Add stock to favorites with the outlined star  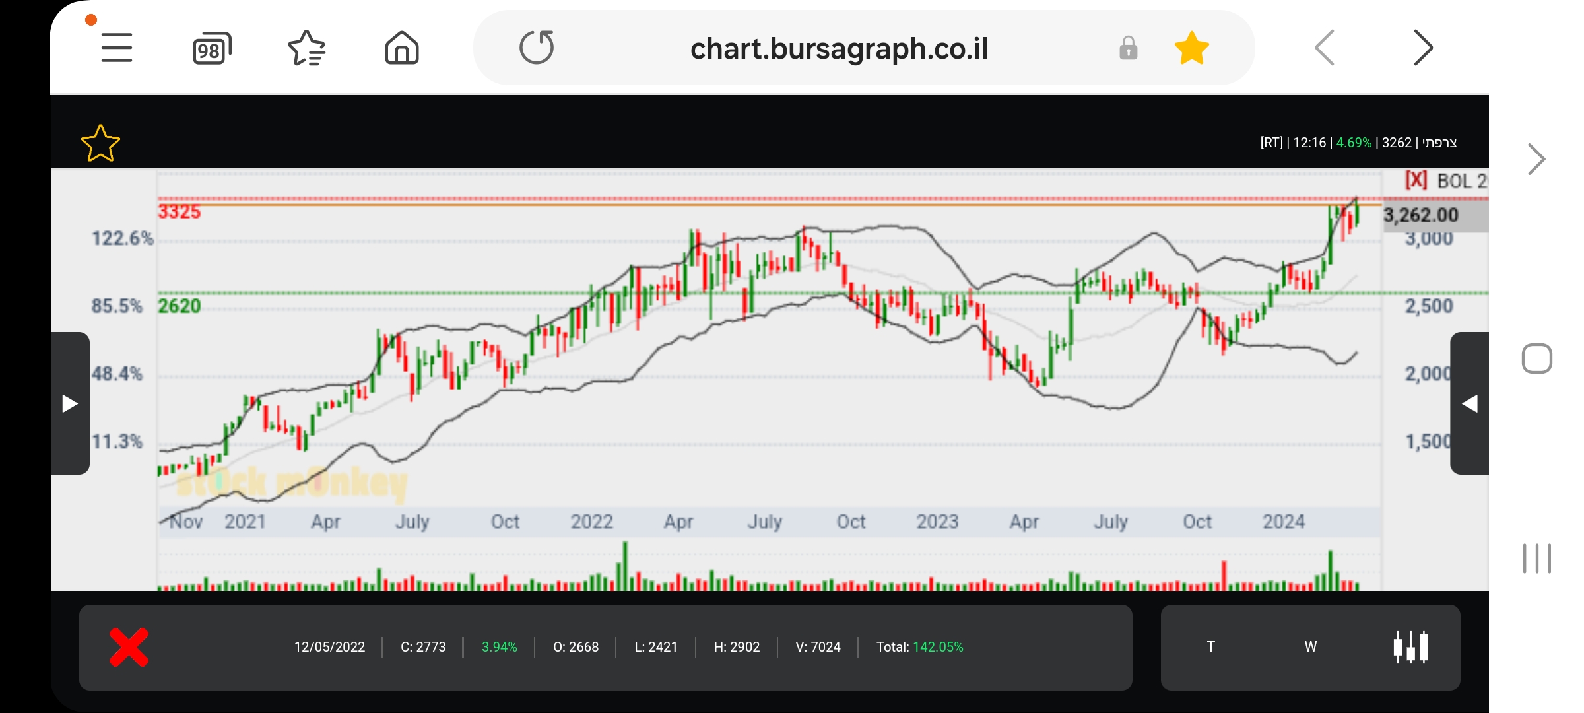coord(100,143)
